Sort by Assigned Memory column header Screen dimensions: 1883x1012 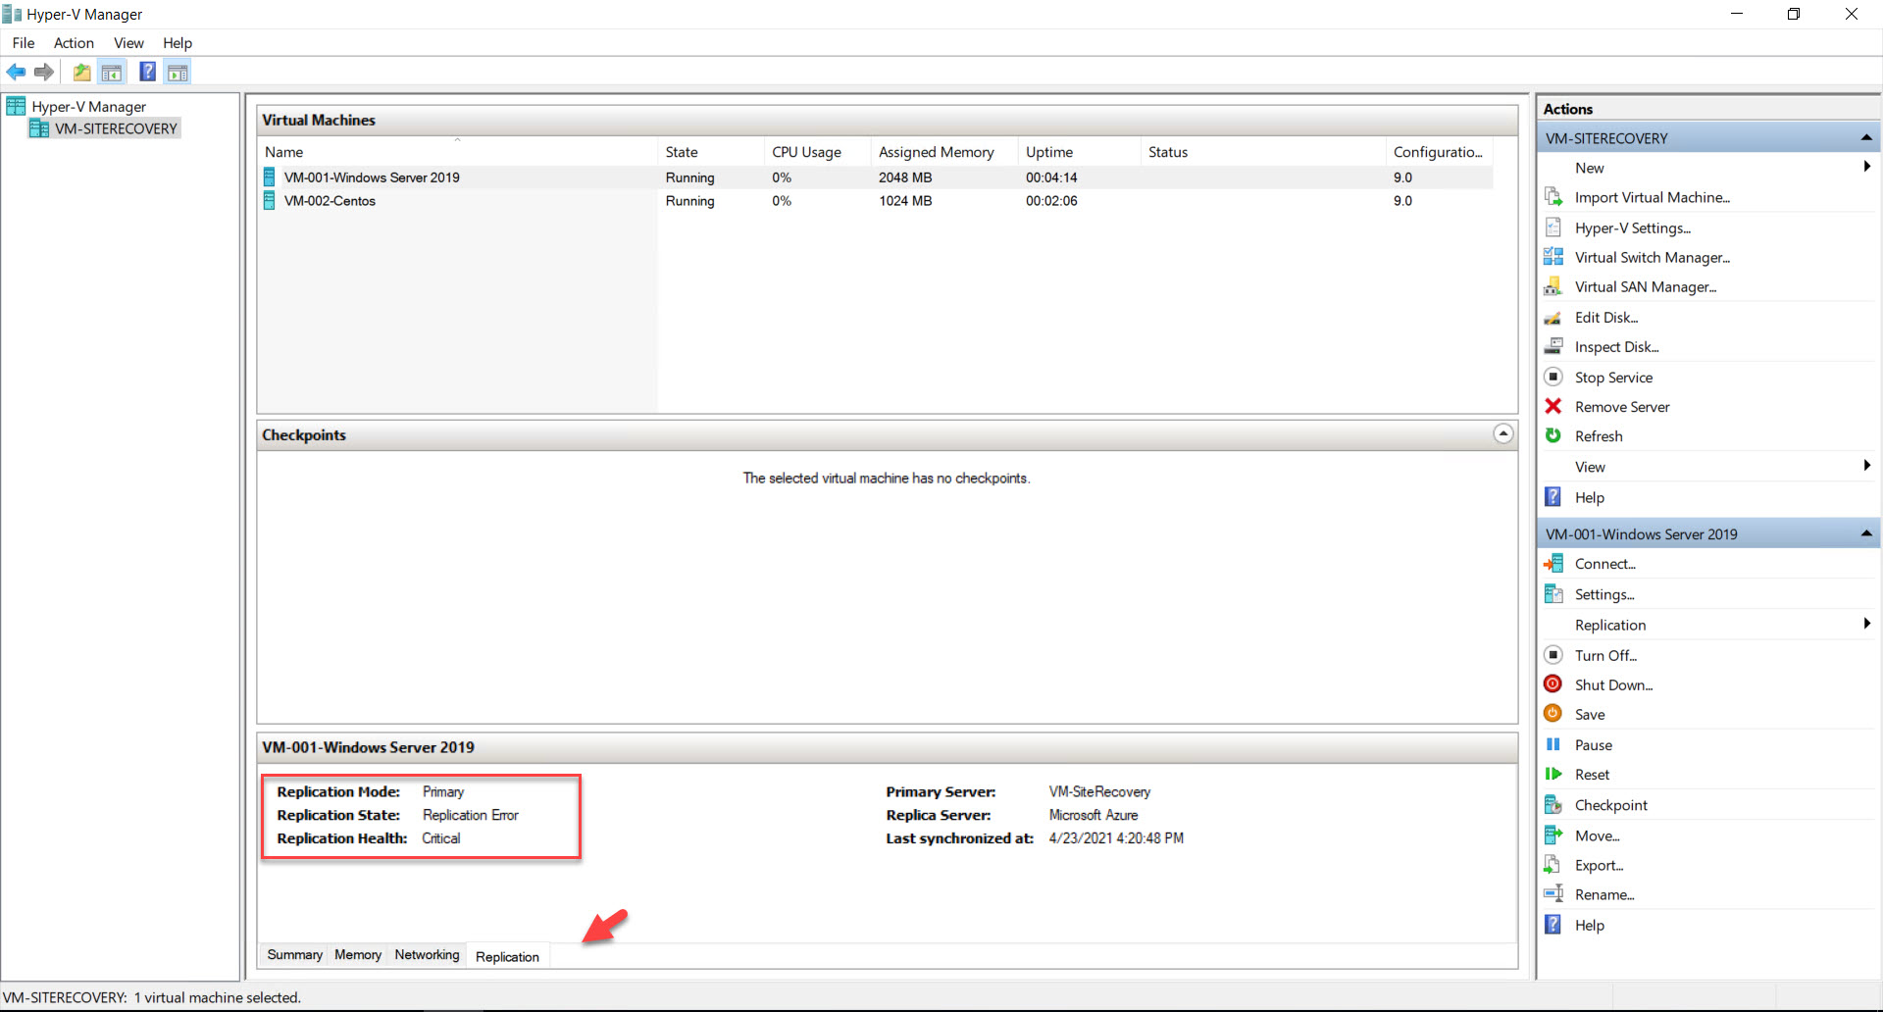pyautogui.click(x=943, y=152)
